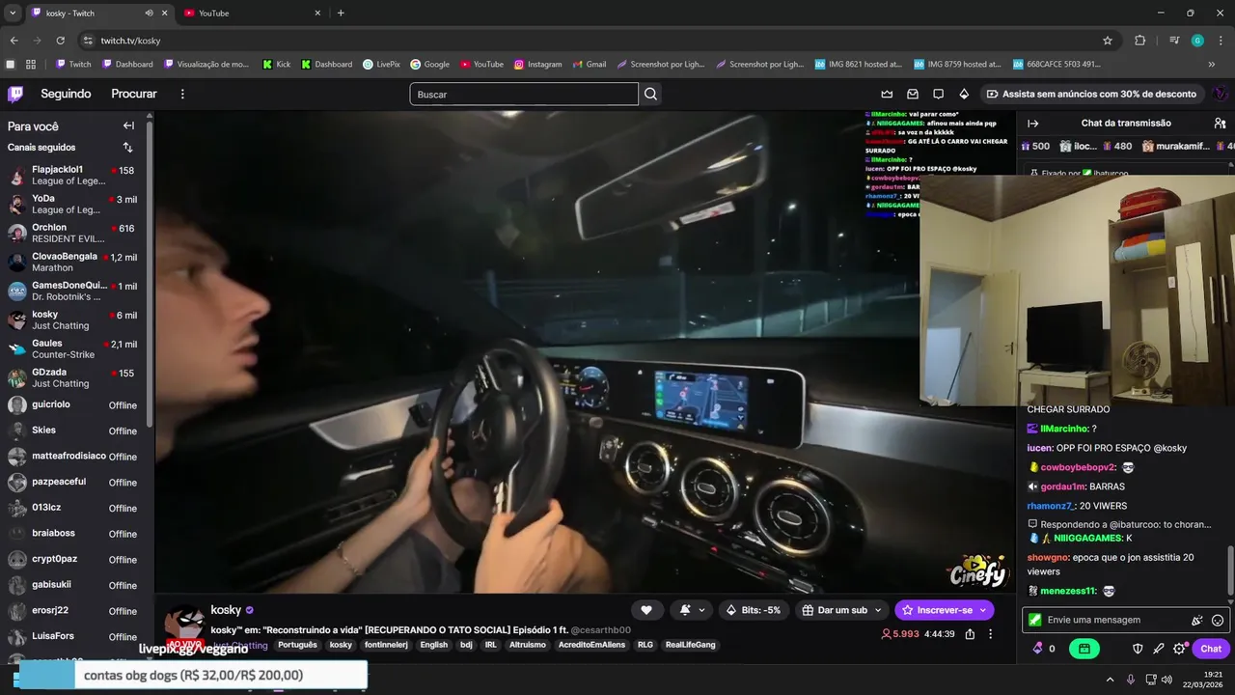The image size is (1235, 695).
Task: Open whispers speech bubble icon
Action: tap(938, 94)
